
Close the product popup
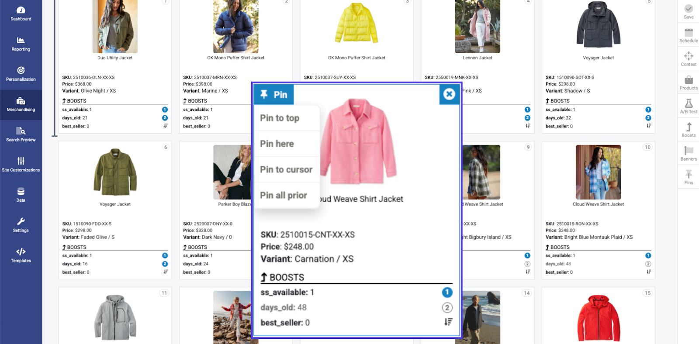point(449,94)
